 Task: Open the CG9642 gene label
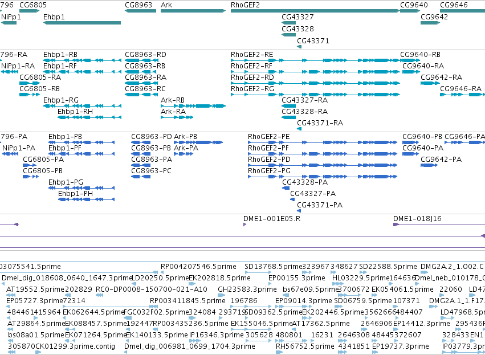click(x=434, y=17)
